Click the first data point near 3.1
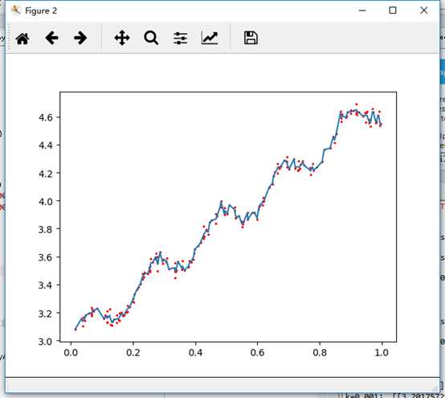The image size is (445, 398). [x=76, y=330]
